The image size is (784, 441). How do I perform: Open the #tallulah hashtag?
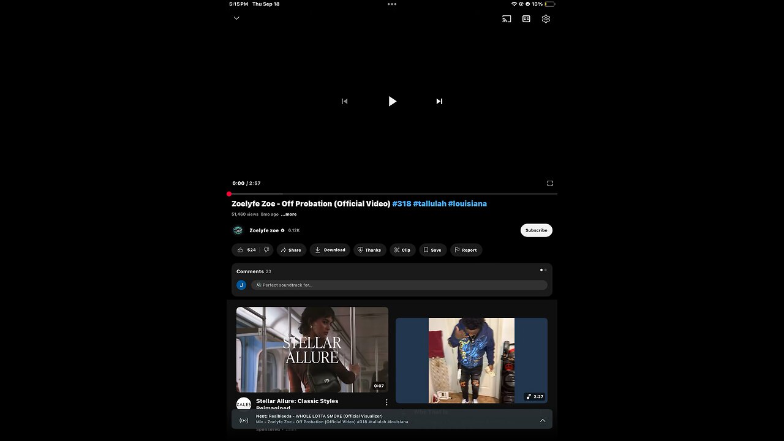[429, 203]
